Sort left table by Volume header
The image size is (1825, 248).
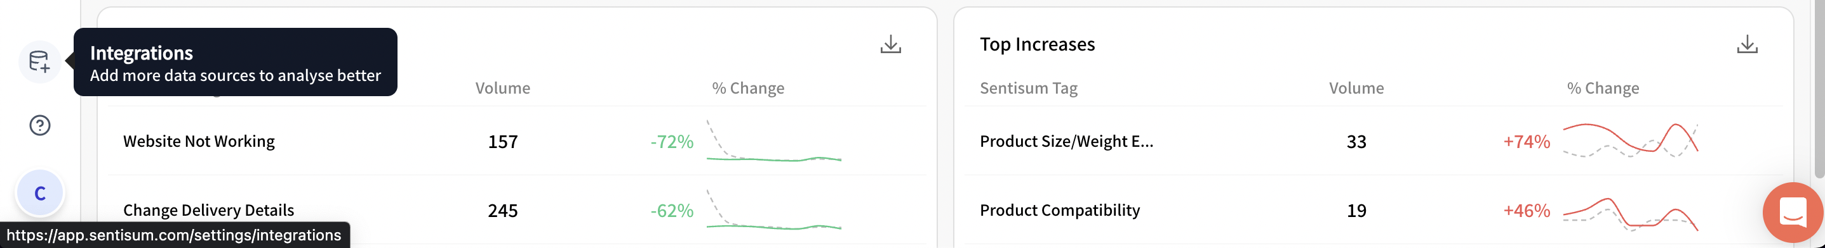pos(502,89)
